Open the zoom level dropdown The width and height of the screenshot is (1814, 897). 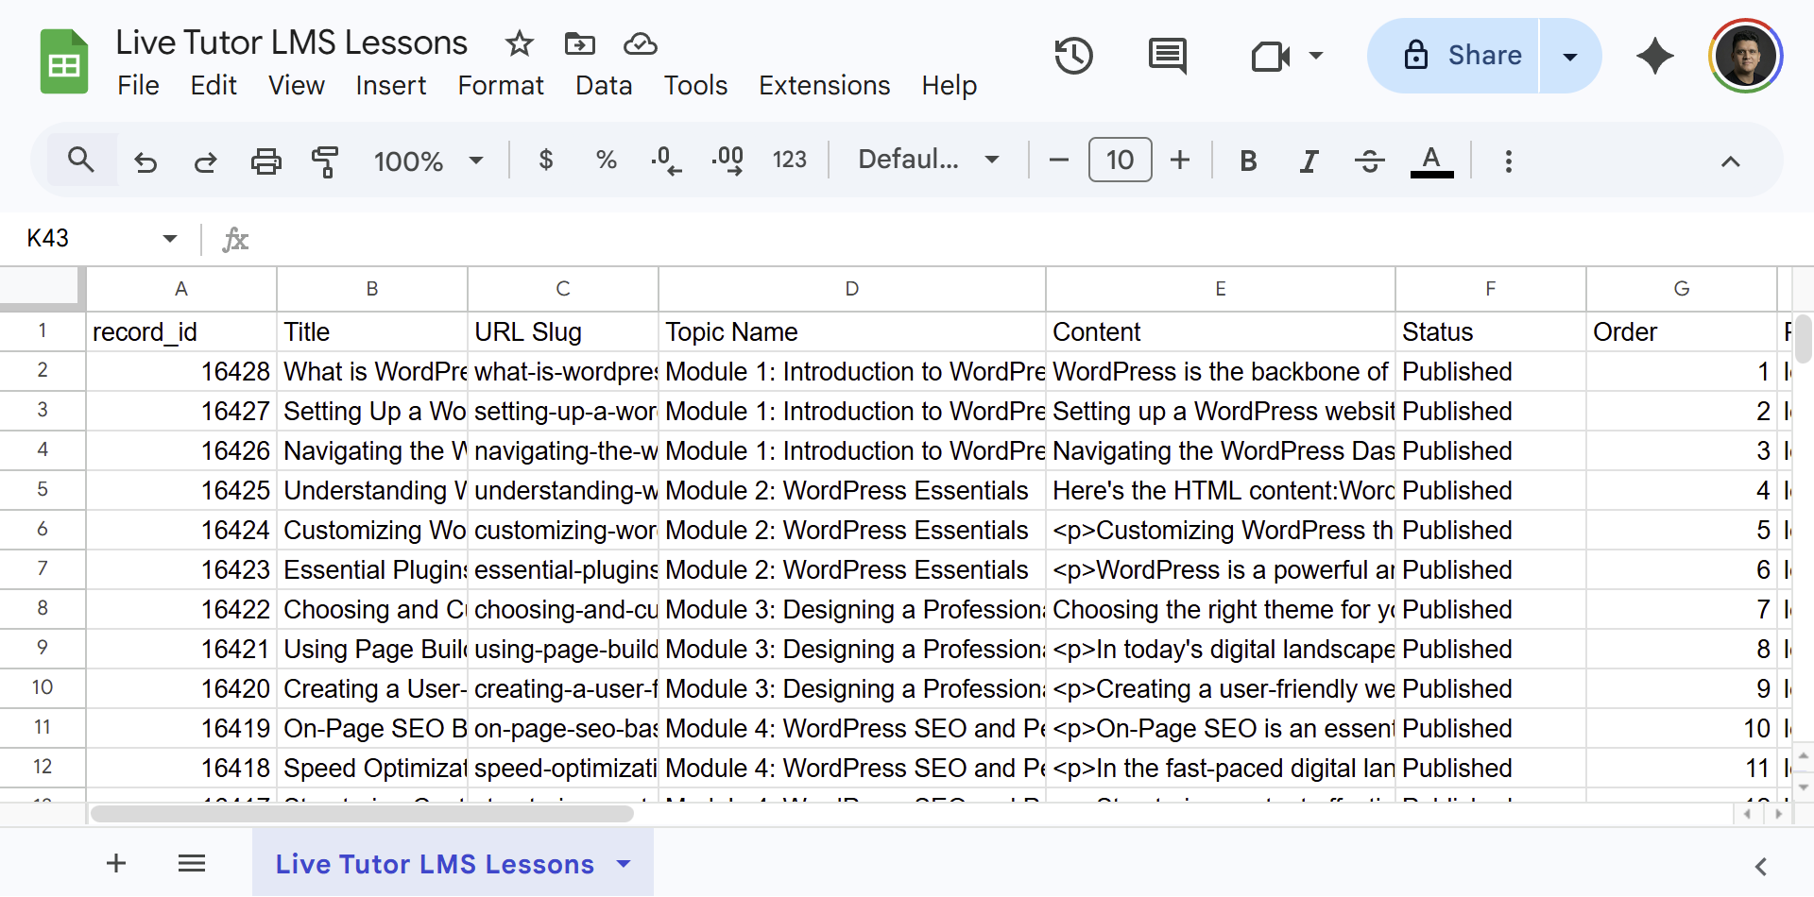click(x=431, y=161)
